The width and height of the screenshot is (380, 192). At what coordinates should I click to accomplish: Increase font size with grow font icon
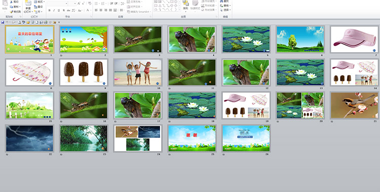(79, 4)
